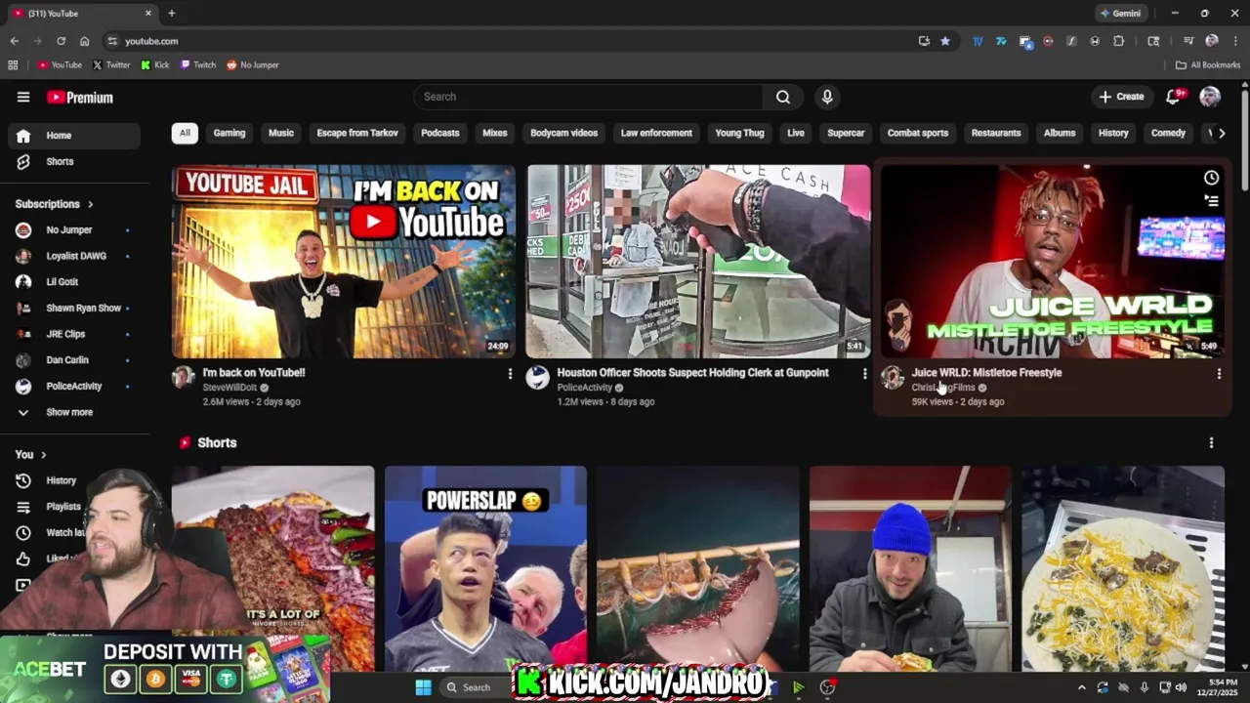This screenshot has width=1250, height=703.
Task: Select the Podcasts chip
Action: coord(440,133)
